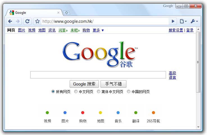Click the blue dot above 图片
This screenshot has height=135, width=207.
pos(65,113)
